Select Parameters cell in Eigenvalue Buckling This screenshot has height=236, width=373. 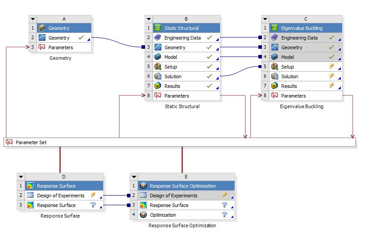306,95
